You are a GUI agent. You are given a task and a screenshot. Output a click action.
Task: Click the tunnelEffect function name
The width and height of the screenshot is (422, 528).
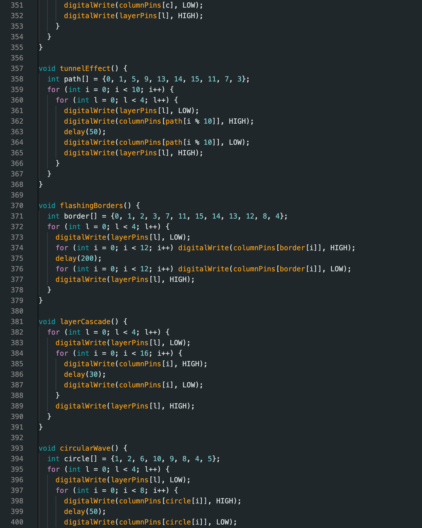(x=85, y=69)
